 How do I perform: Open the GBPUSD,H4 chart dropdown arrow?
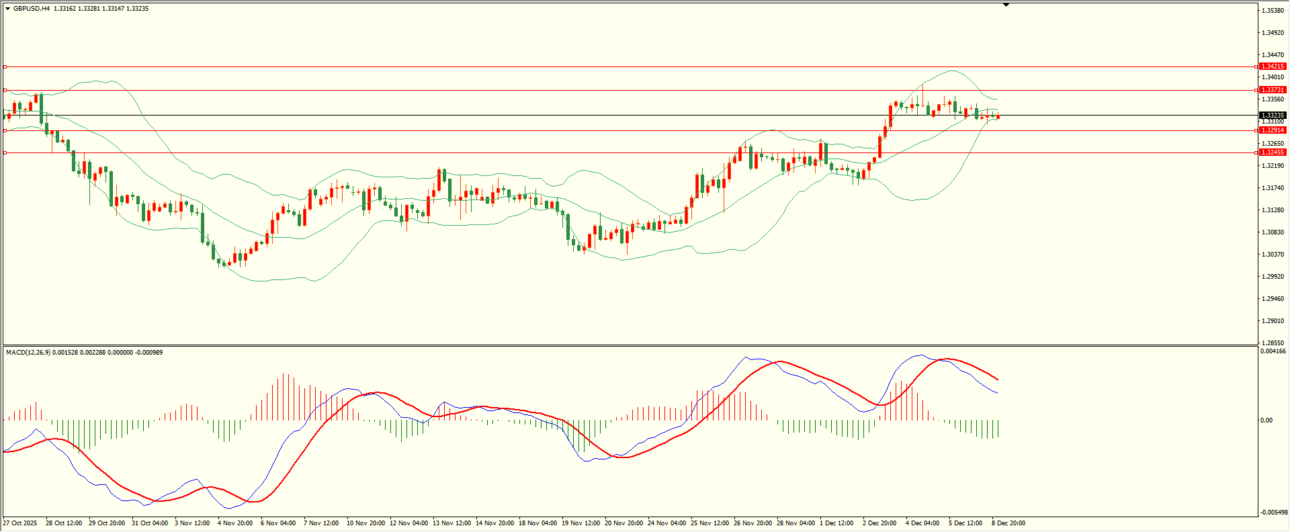tap(7, 9)
